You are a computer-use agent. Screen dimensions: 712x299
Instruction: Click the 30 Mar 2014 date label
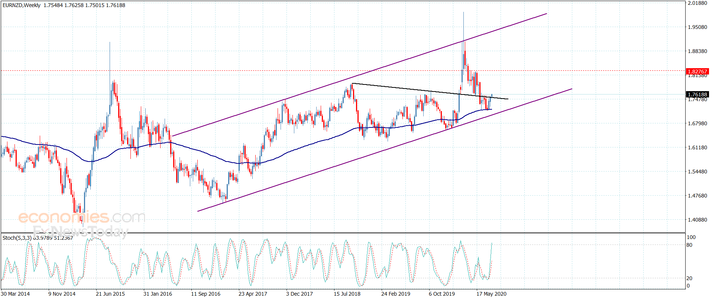[15, 294]
